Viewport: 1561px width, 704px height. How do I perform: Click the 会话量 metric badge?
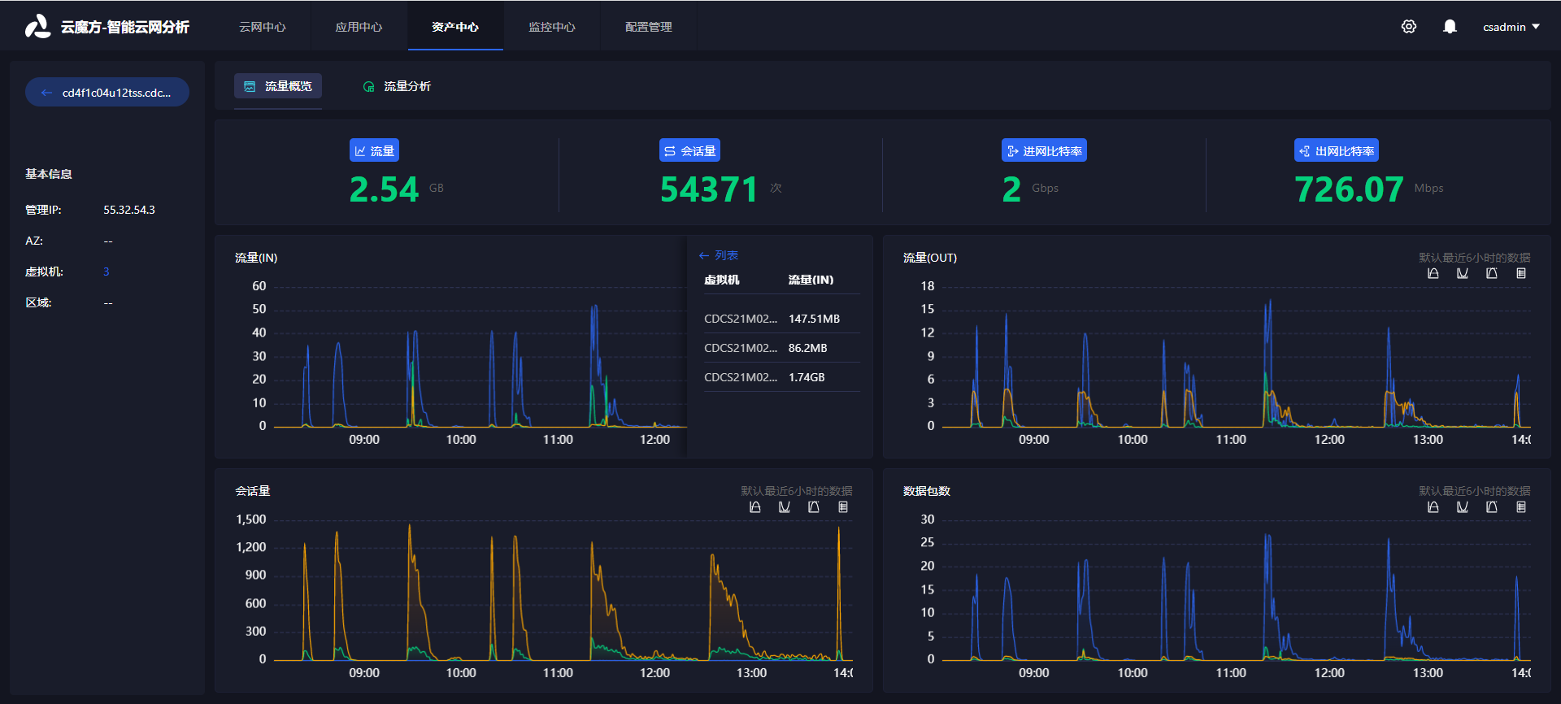pos(689,150)
